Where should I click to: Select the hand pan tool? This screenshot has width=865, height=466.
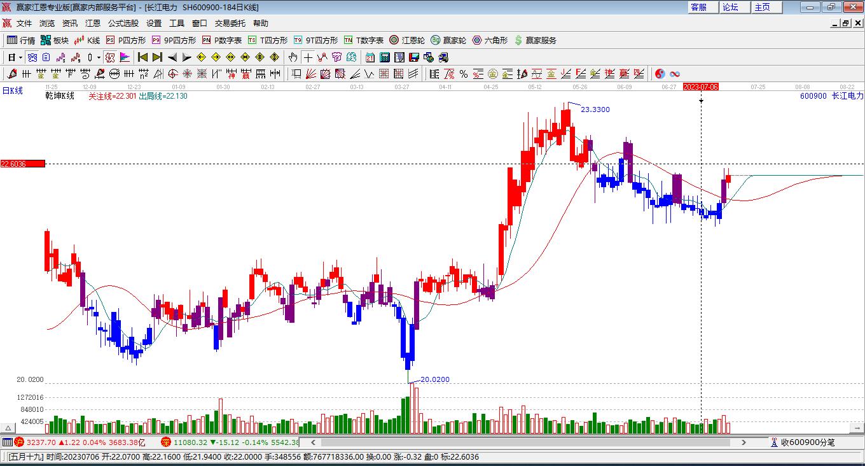pos(293,57)
